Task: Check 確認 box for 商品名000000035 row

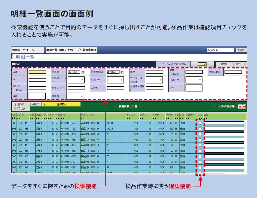Action: pyautogui.click(x=200, y=156)
